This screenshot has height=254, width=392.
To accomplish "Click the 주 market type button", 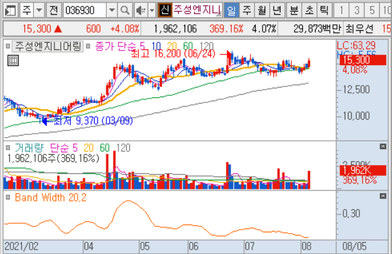I will click(x=27, y=10).
